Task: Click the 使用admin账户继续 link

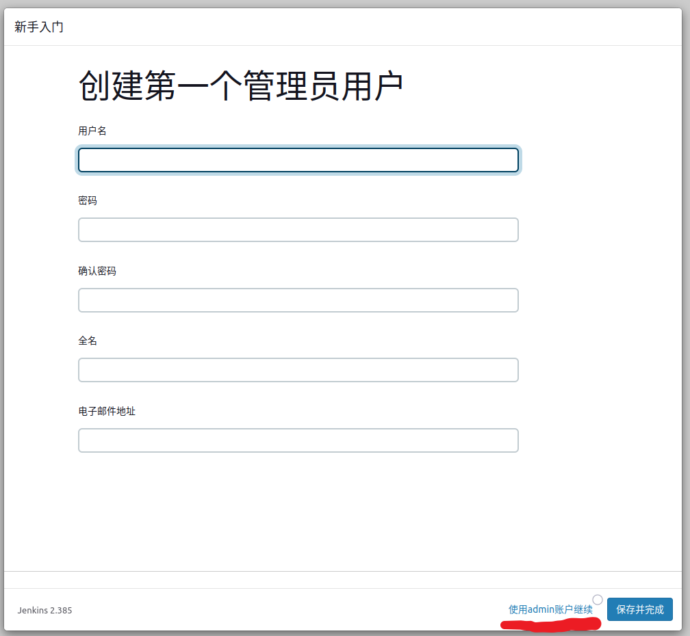Action: coord(550,609)
